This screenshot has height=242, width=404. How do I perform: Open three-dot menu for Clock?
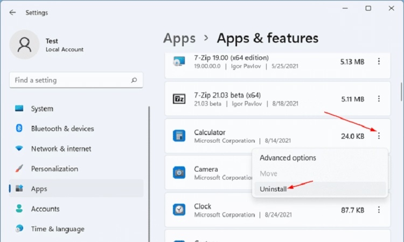[x=379, y=210]
